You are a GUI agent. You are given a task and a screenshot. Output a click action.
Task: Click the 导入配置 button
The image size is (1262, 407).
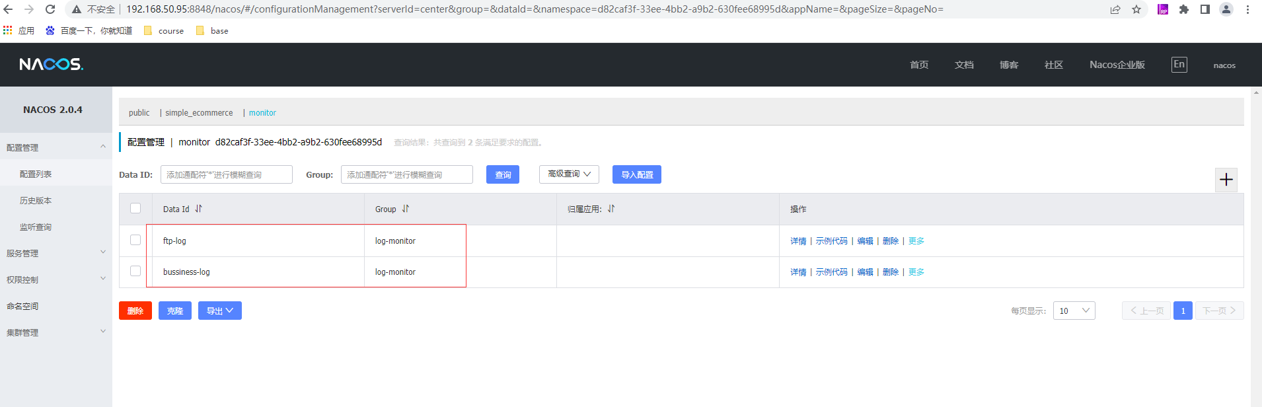(637, 174)
